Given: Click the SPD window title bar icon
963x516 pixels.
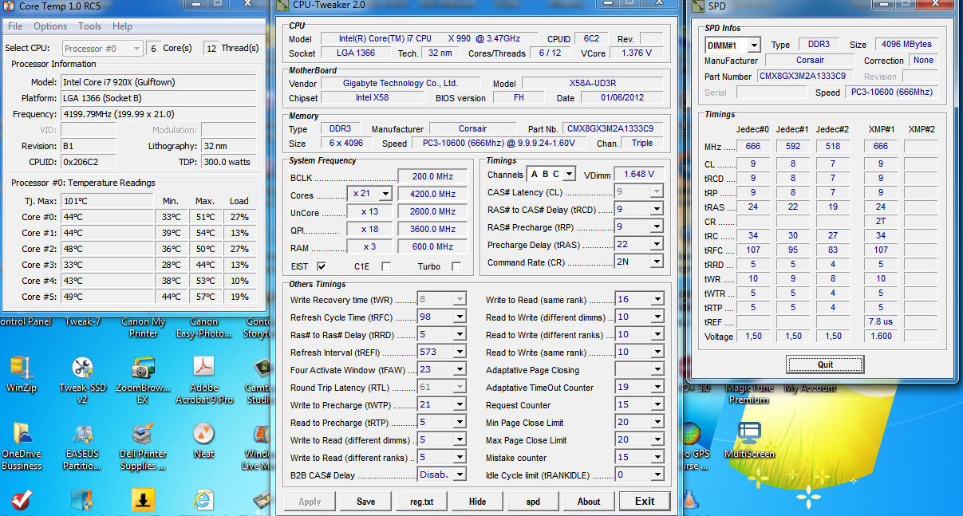Looking at the screenshot, I should click(x=697, y=6).
